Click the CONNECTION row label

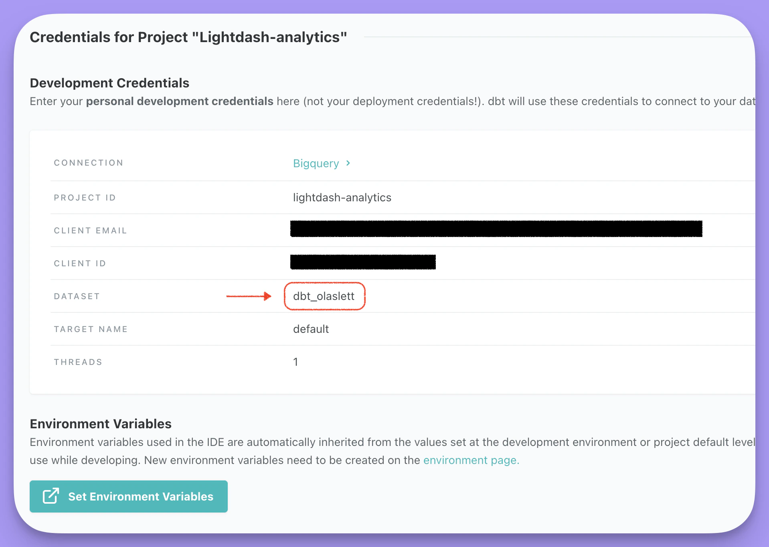coord(89,163)
